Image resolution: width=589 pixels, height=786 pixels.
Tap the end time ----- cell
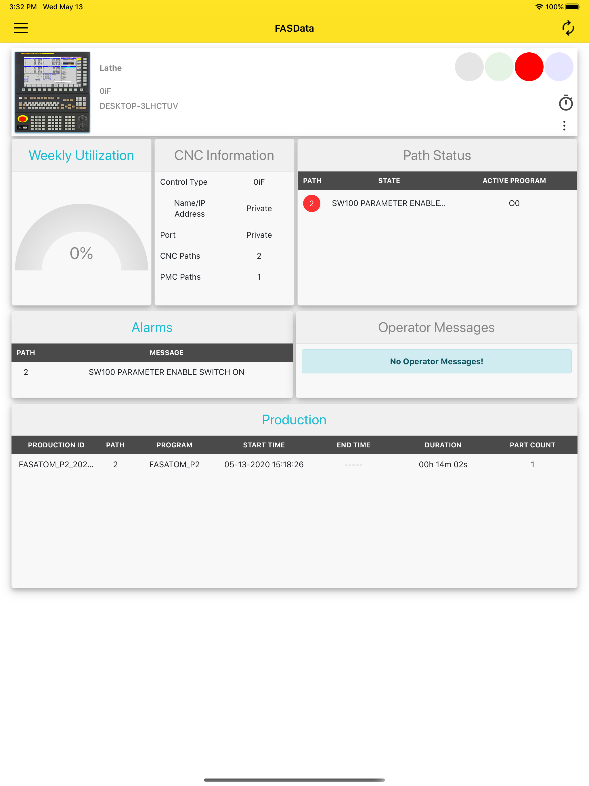(353, 464)
